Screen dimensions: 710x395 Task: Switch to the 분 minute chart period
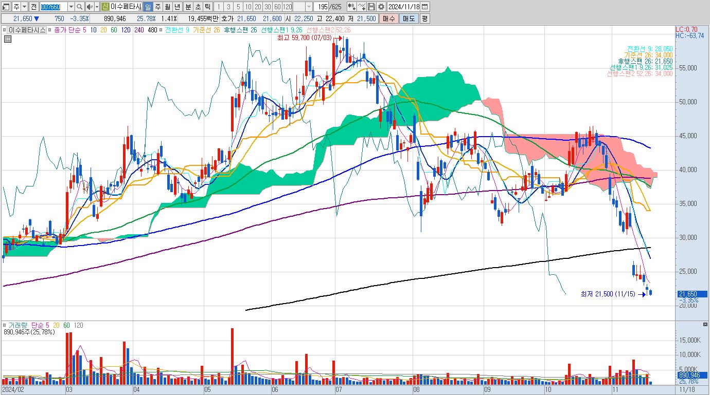pos(188,7)
